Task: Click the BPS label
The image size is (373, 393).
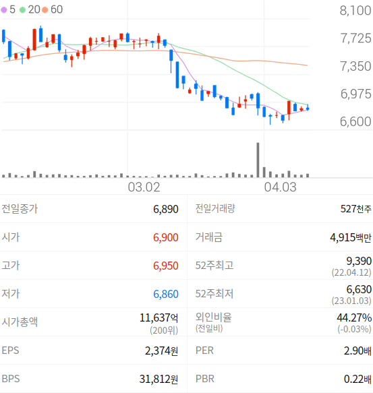Action: tap(11, 379)
